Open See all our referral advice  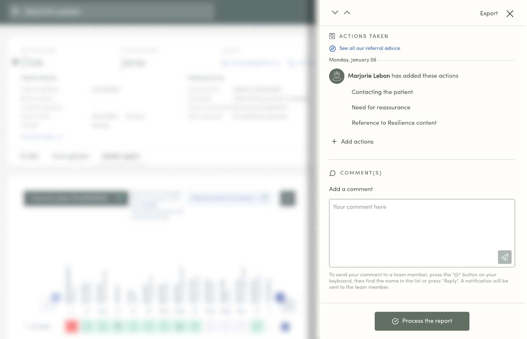point(369,48)
